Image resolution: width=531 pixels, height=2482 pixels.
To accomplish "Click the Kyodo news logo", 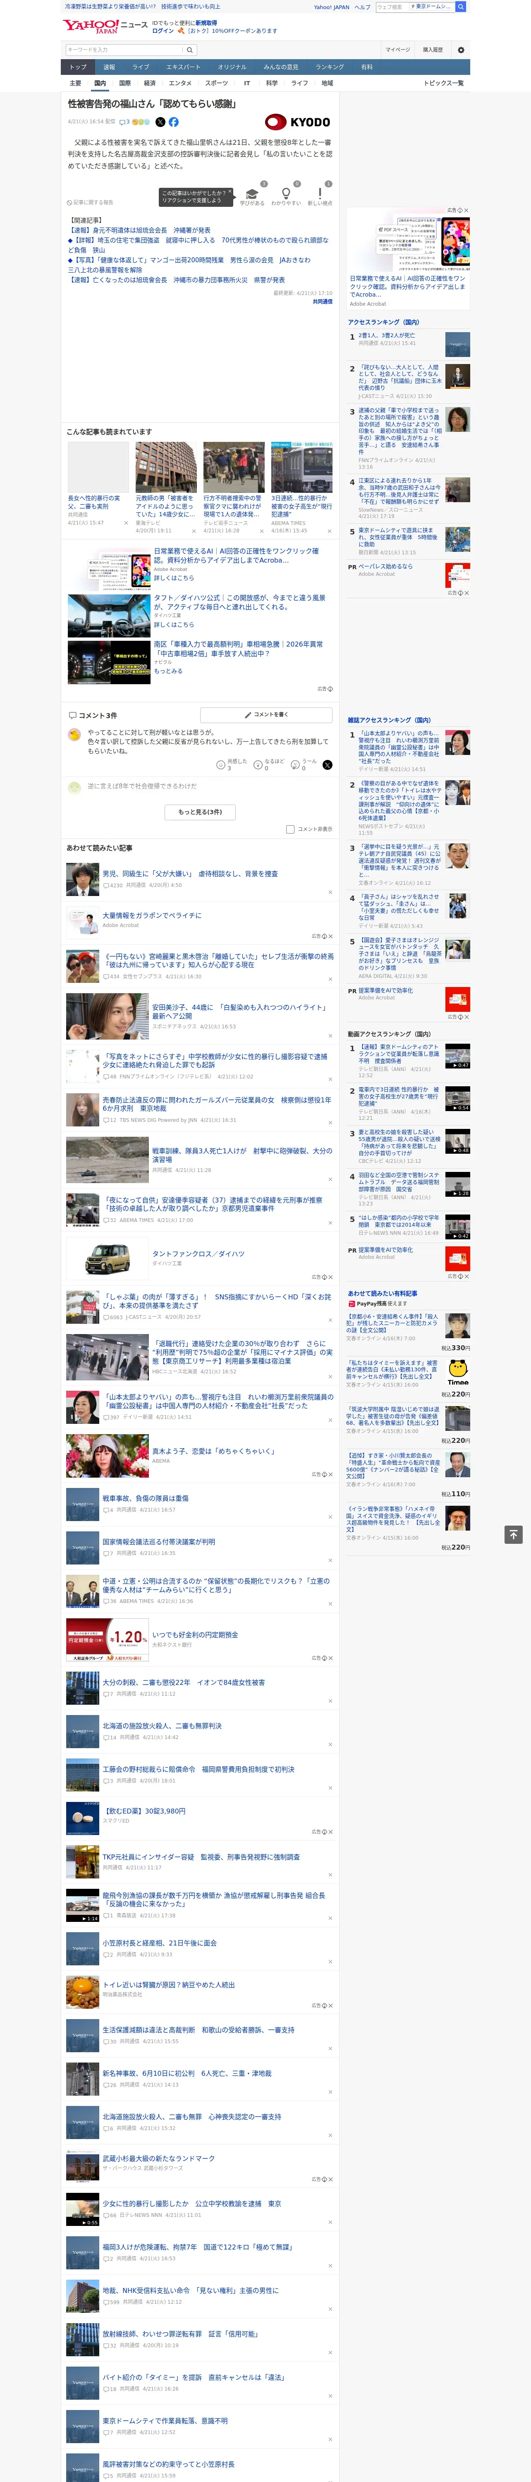I will coord(298,122).
